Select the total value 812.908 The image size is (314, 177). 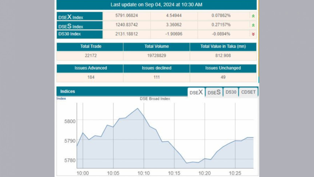click(x=223, y=55)
